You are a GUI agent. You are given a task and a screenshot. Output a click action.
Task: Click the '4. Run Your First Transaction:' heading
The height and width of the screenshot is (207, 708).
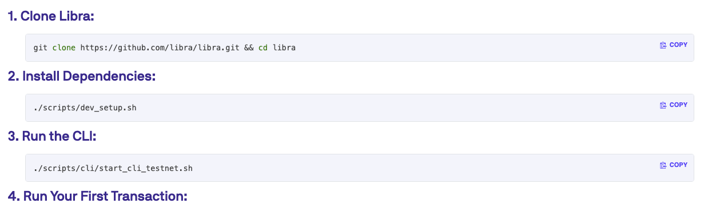click(98, 196)
